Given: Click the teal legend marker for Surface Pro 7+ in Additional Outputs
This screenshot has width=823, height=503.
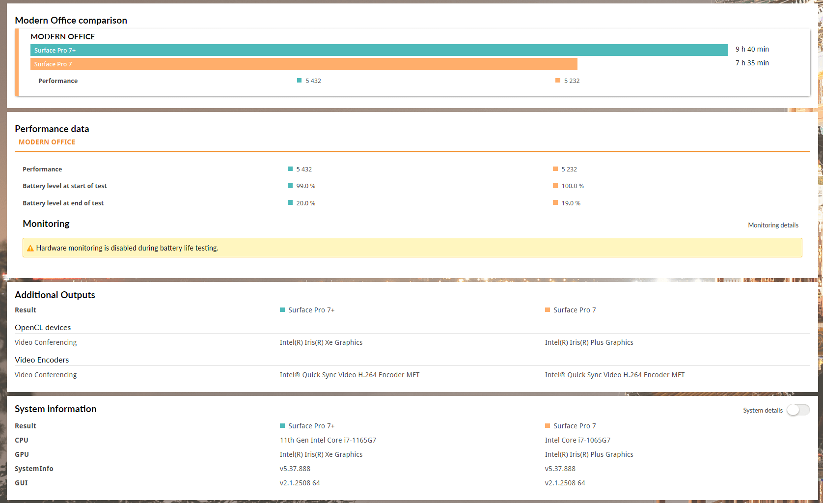Looking at the screenshot, I should click(282, 309).
